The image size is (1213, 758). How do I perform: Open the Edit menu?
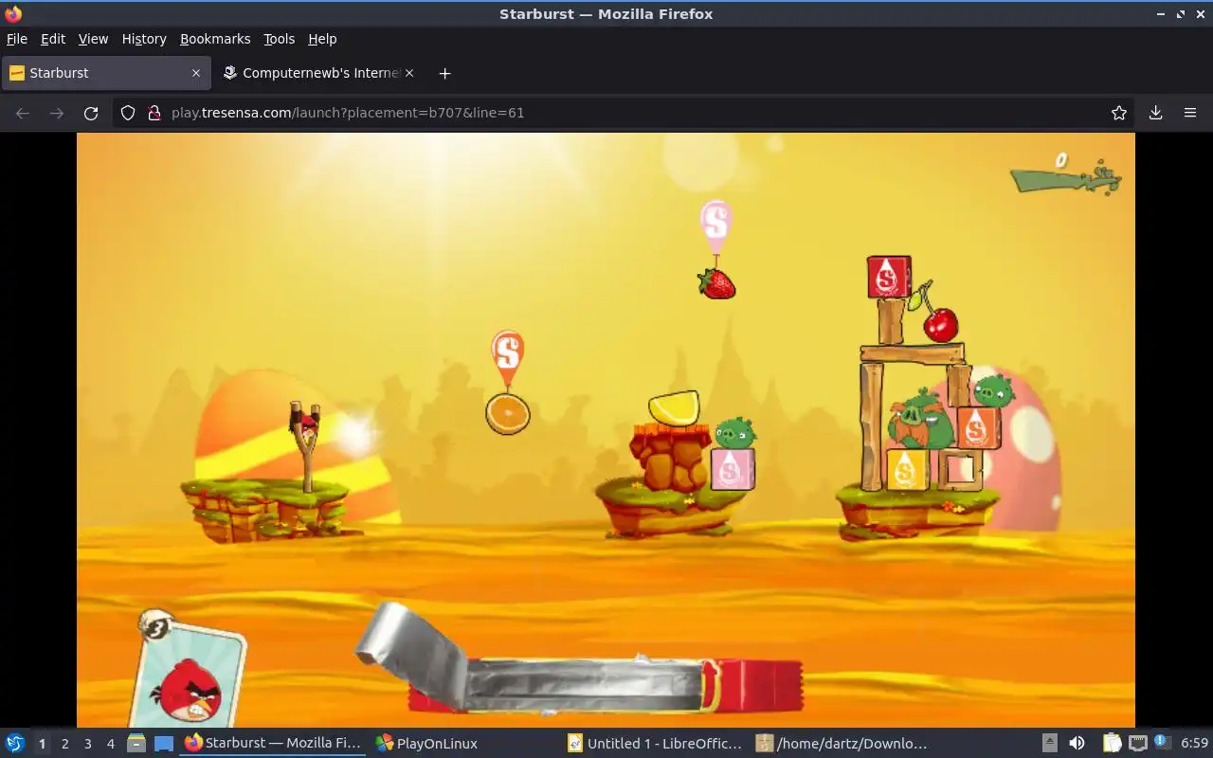pos(53,39)
